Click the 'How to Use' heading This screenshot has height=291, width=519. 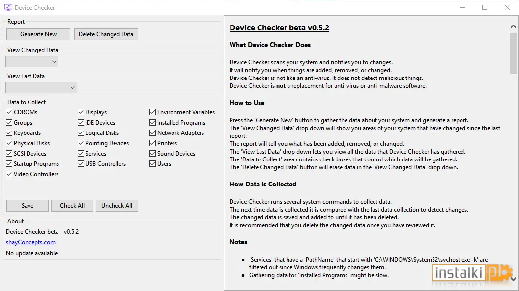(x=247, y=103)
